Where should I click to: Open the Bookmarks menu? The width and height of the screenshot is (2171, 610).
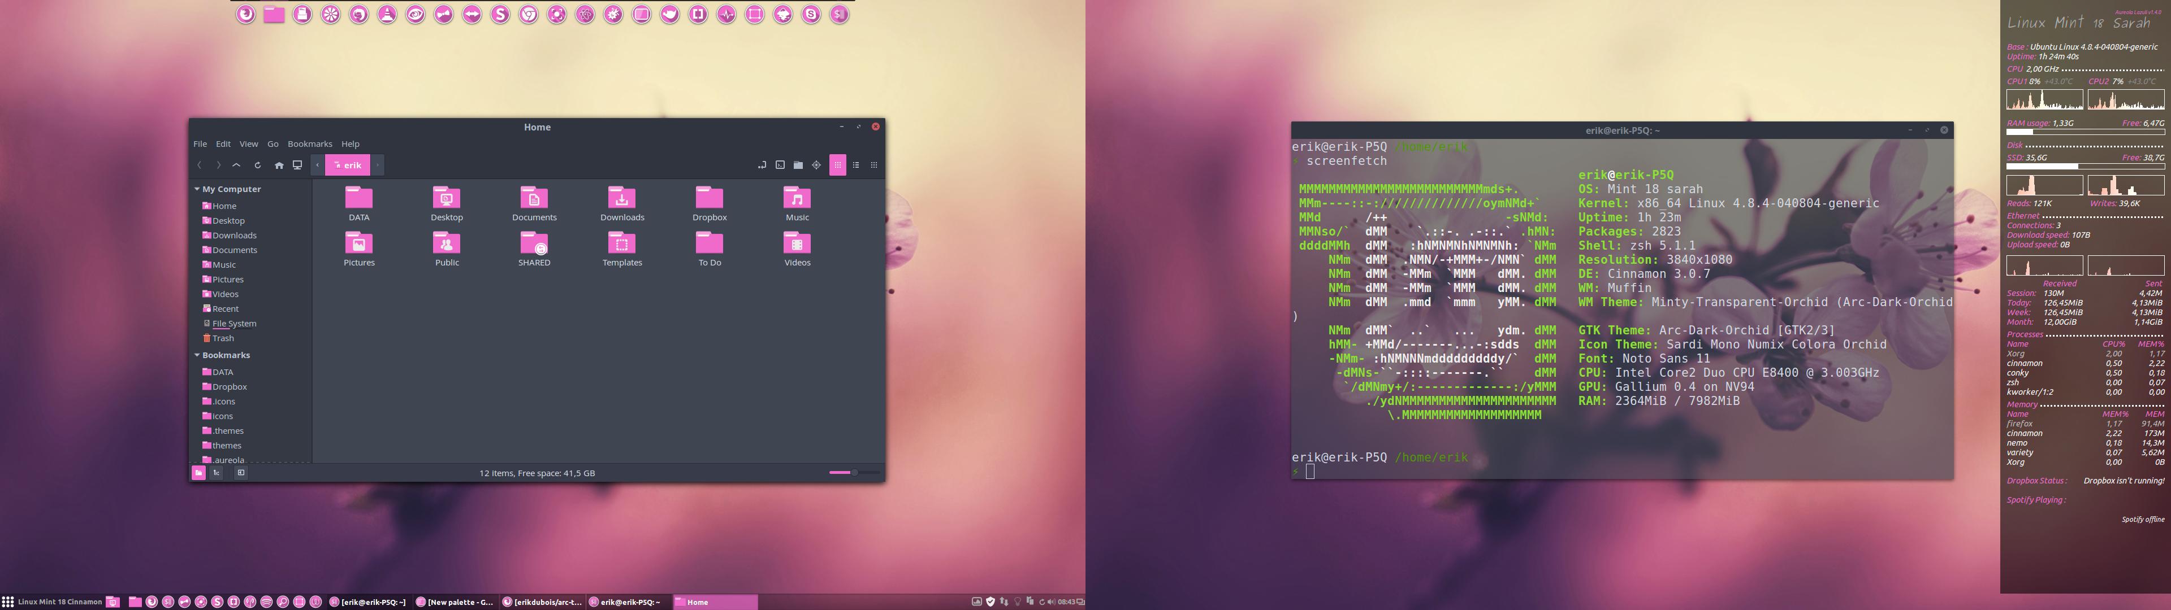point(310,144)
